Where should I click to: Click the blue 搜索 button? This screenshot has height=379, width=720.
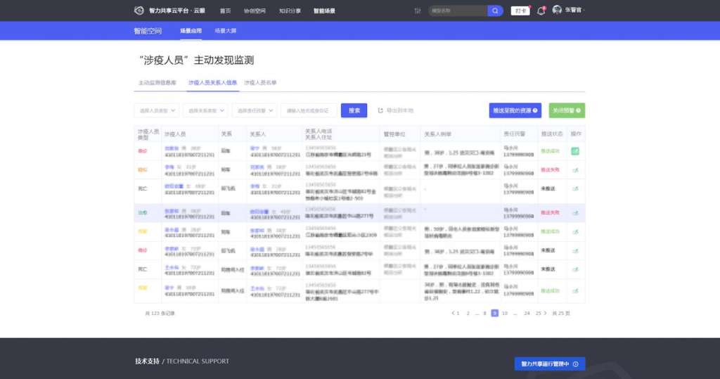coord(354,110)
